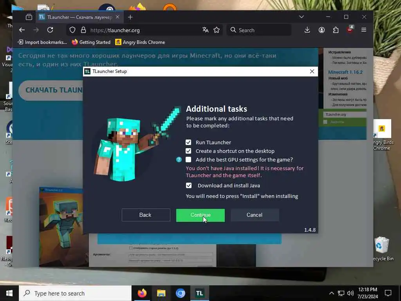Open Firefox tracking protection shield
The height and width of the screenshot is (301, 401).
(72, 30)
